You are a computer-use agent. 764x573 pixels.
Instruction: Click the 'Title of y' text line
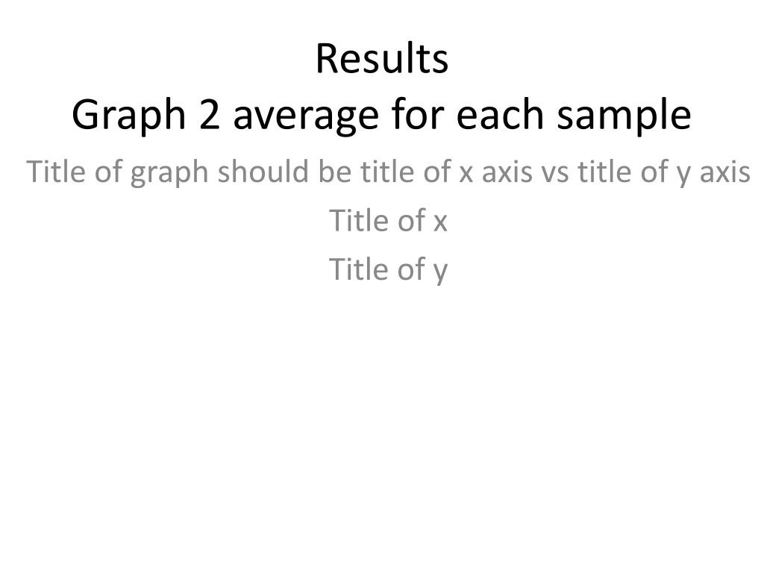pos(388,269)
